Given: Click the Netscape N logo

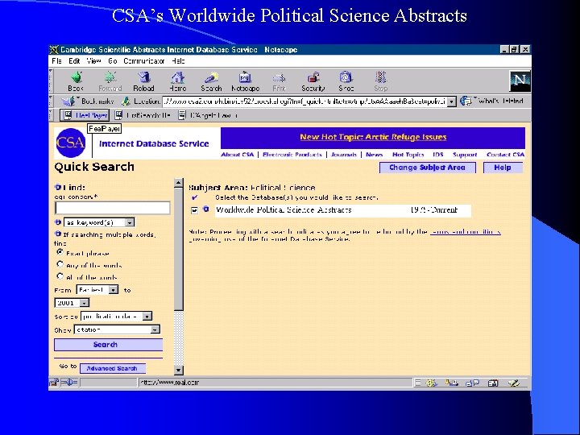Looking at the screenshot, I should 520,81.
